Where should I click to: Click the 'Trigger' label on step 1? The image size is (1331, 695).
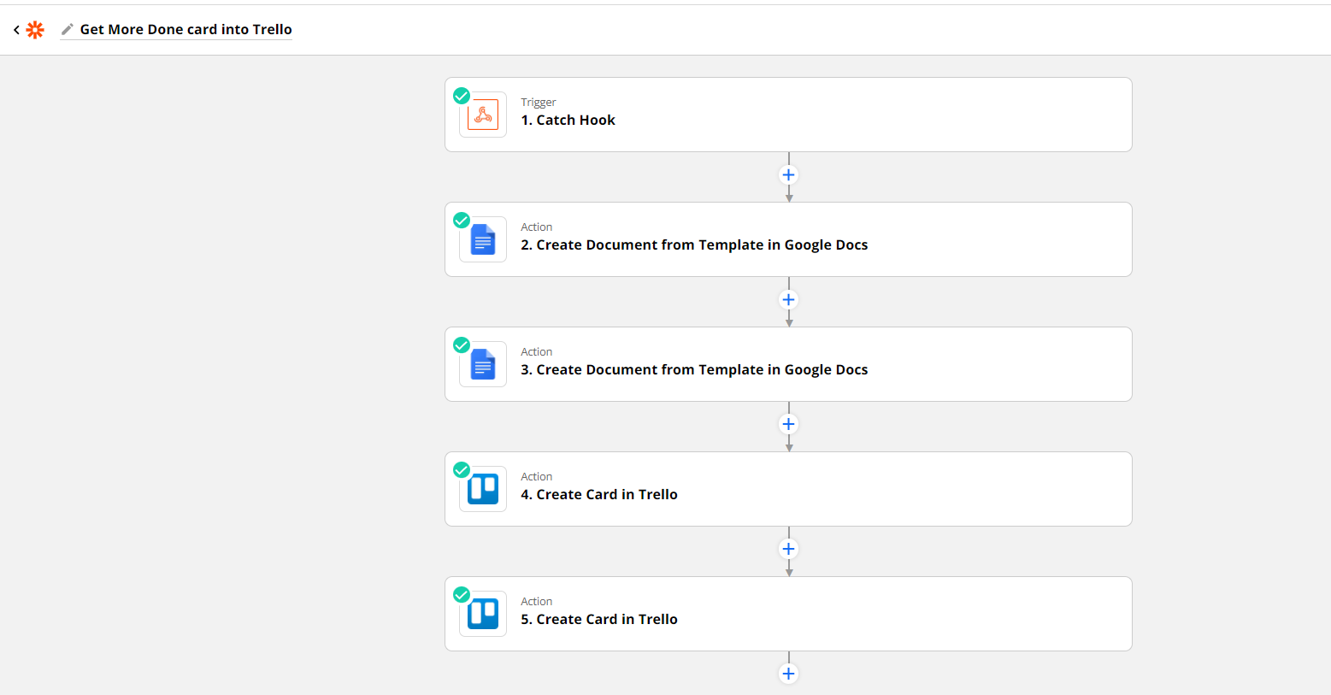[x=539, y=103]
